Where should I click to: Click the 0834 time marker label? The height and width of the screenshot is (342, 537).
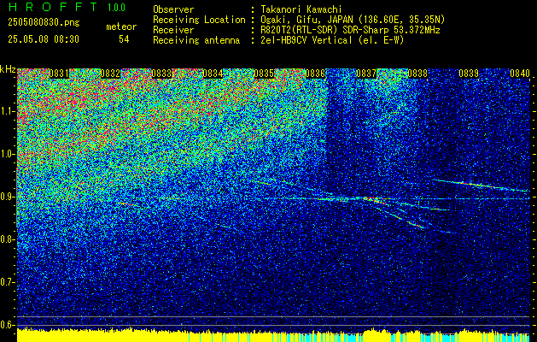tap(213, 74)
